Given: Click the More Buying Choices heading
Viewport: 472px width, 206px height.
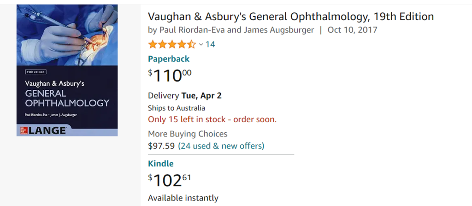Looking at the screenshot, I should click(187, 134).
